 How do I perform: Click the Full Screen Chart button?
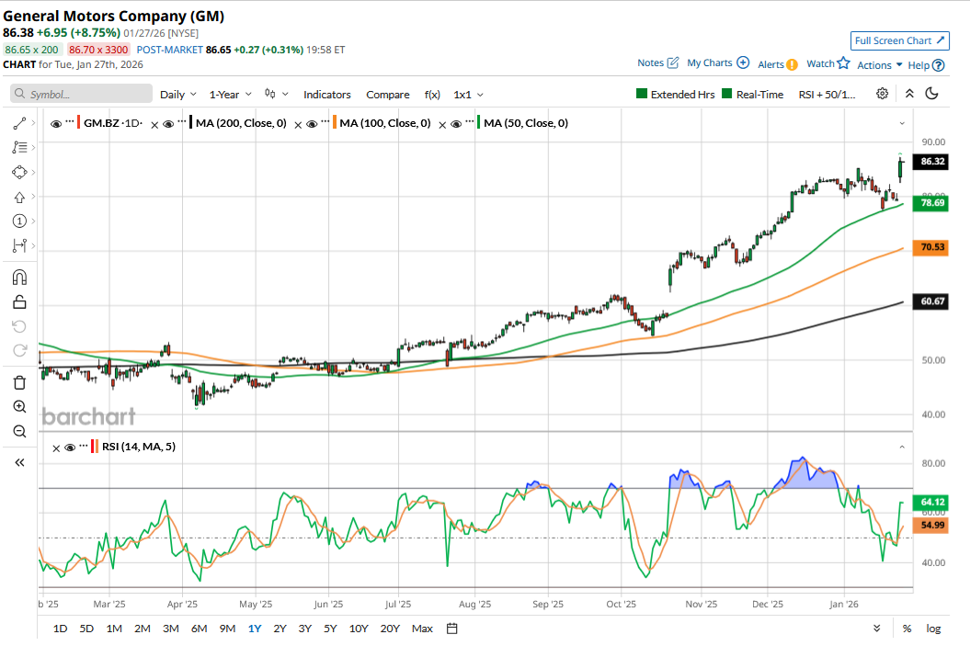(899, 40)
